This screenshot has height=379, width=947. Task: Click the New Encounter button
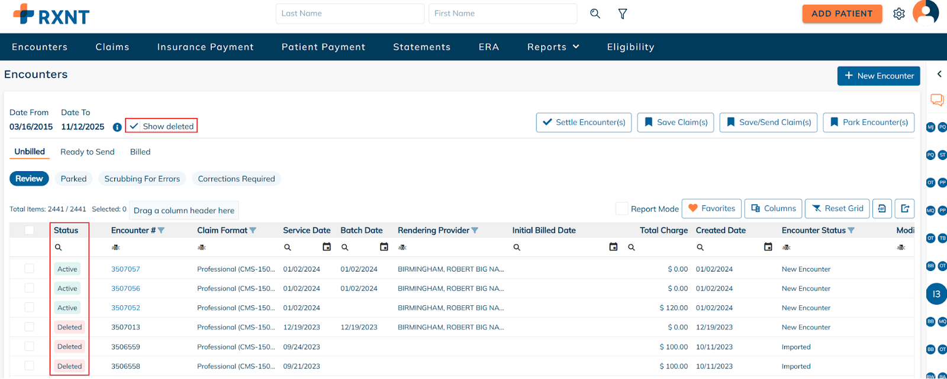878,76
